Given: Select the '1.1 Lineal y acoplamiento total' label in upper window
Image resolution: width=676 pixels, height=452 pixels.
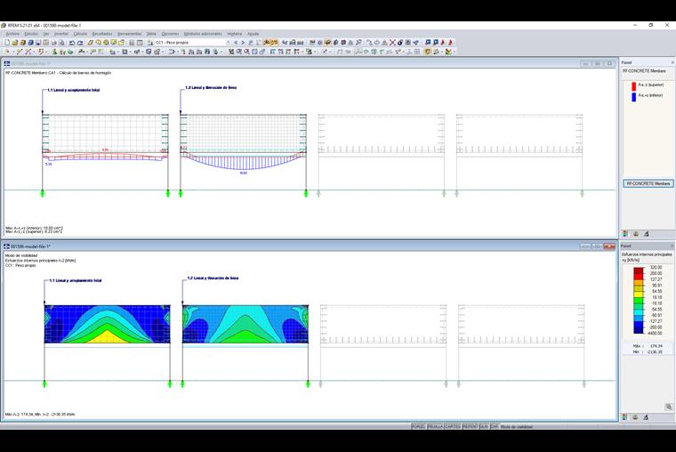Looking at the screenshot, I should pos(74,90).
